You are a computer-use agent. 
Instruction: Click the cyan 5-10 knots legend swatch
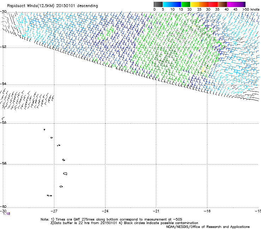pyautogui.click(x=167, y=4)
